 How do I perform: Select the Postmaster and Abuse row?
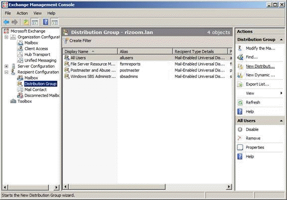147,70
